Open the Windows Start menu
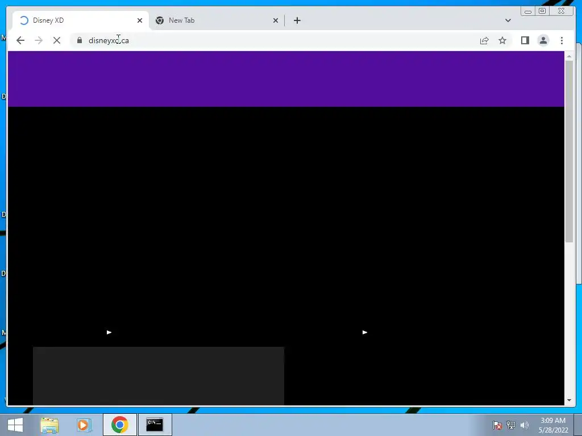The height and width of the screenshot is (436, 582). pos(15,425)
